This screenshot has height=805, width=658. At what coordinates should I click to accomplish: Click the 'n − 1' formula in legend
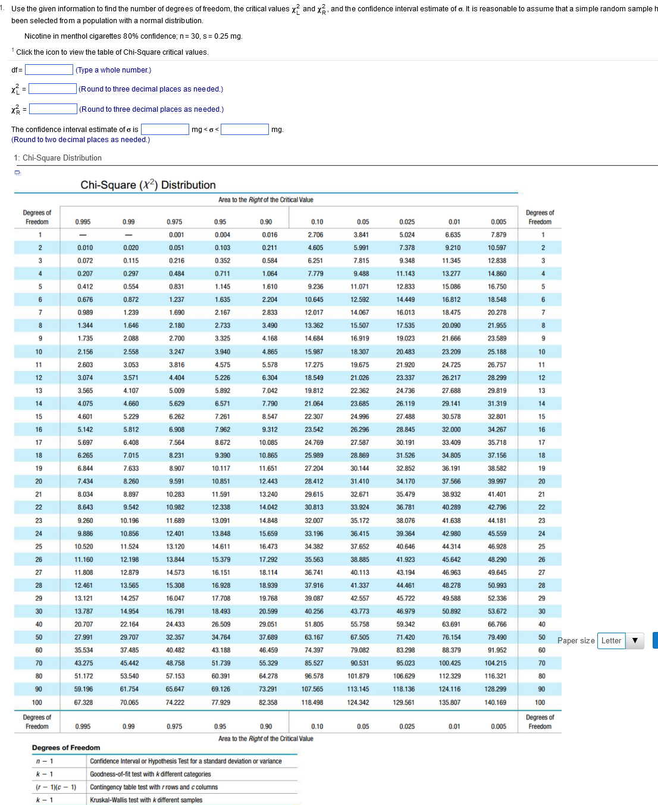point(45,761)
